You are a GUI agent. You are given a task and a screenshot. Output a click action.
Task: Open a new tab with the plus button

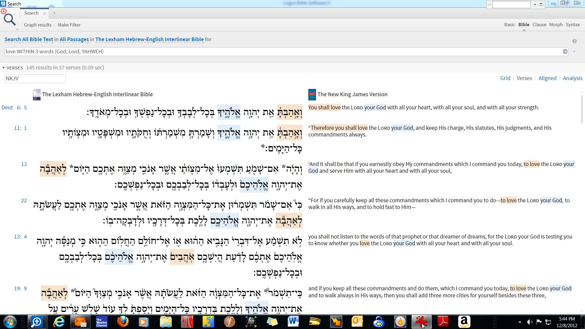click(54, 13)
